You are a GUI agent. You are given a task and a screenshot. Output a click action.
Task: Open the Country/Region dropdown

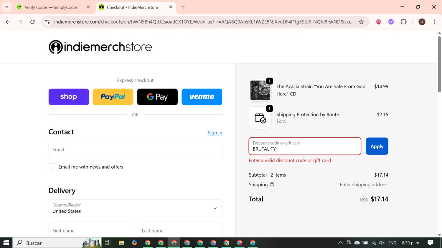(x=136, y=208)
